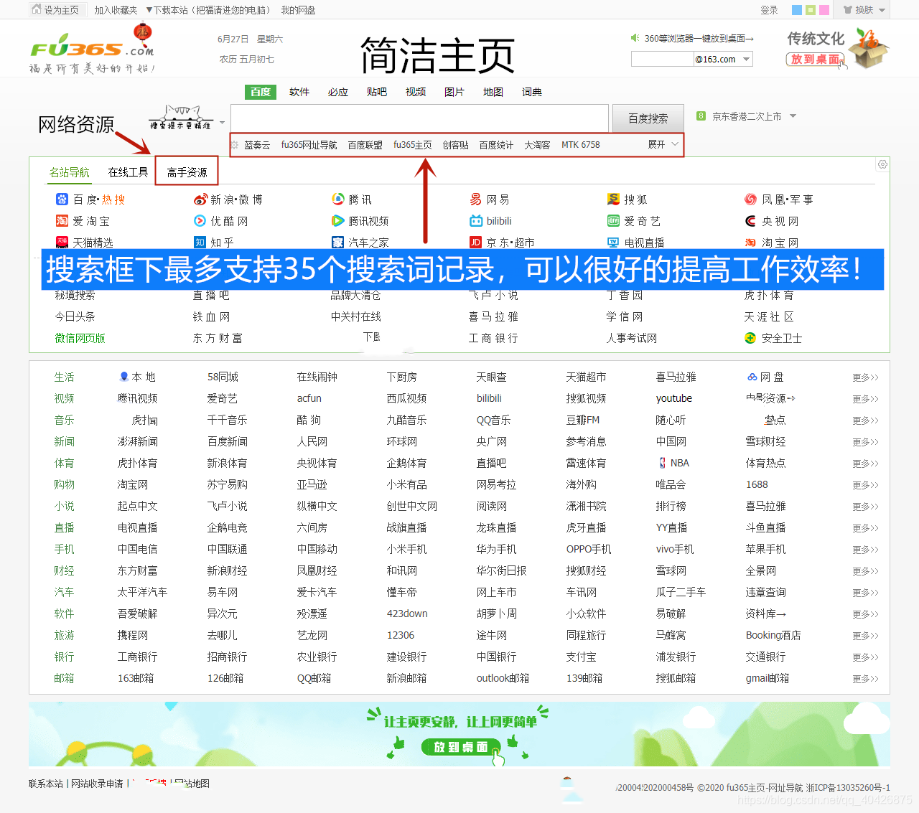Select the 百度 search tab
The image size is (919, 813).
pyautogui.click(x=261, y=92)
